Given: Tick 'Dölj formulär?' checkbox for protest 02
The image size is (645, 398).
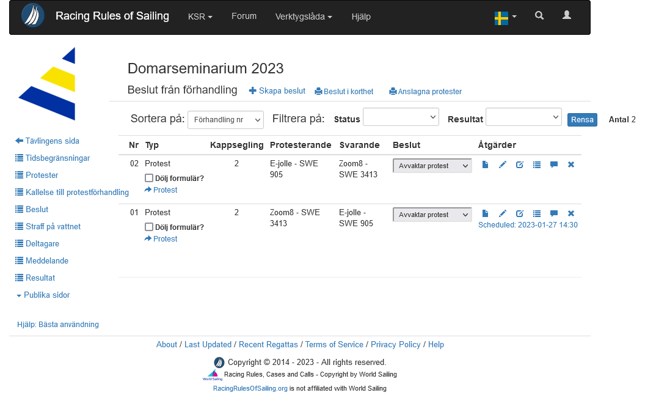Looking at the screenshot, I should 149,178.
